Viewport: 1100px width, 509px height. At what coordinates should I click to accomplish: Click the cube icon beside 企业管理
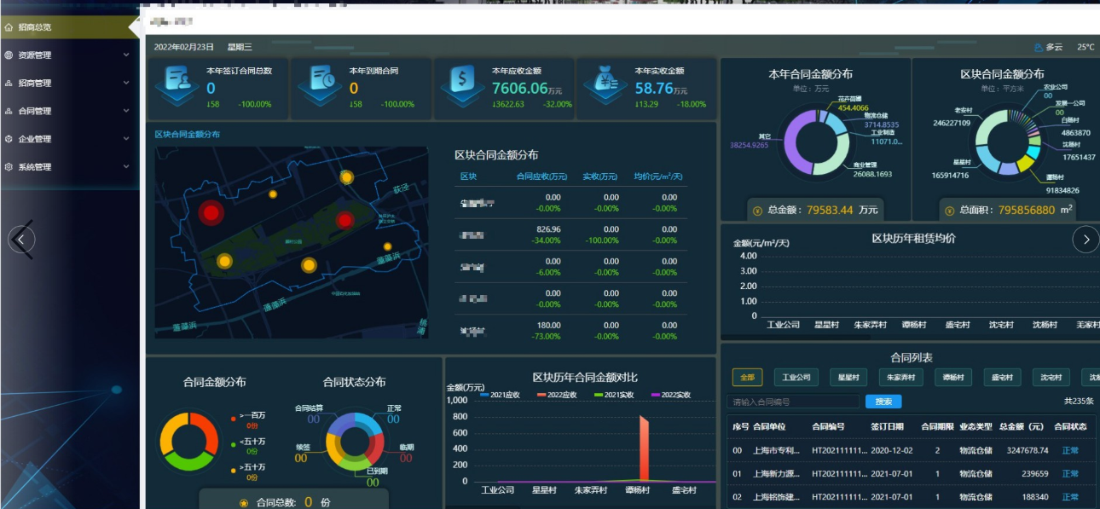tap(9, 139)
